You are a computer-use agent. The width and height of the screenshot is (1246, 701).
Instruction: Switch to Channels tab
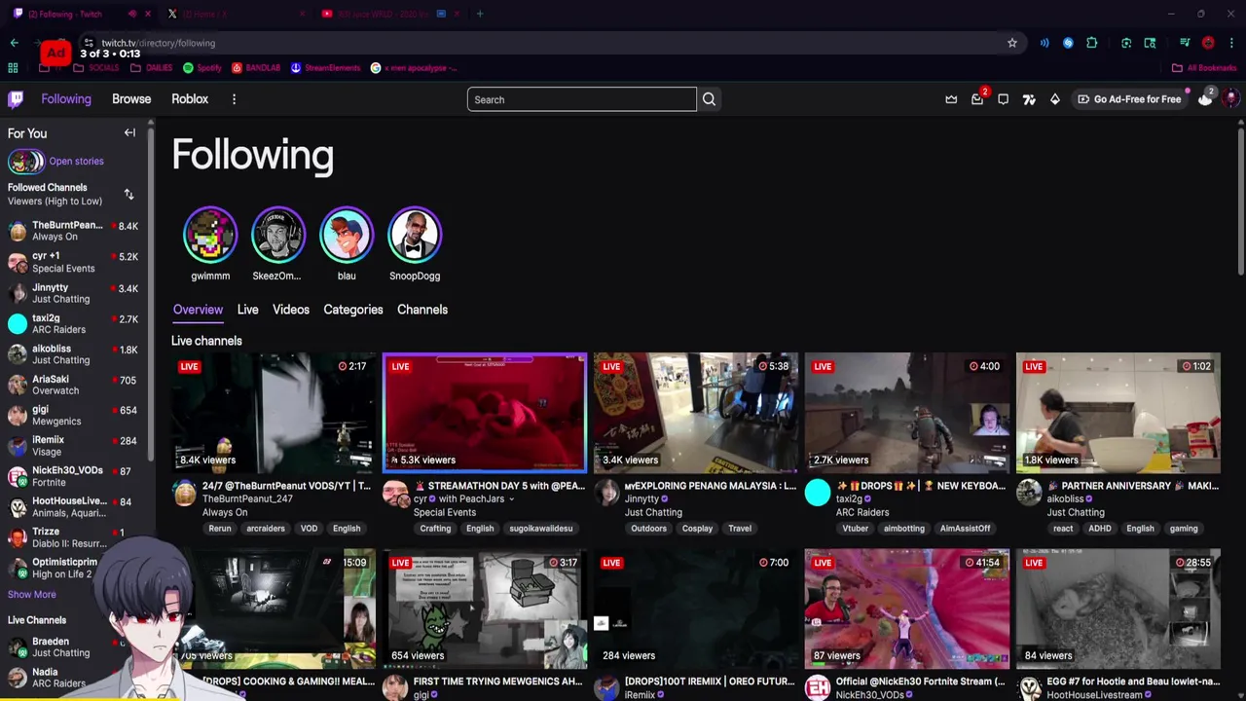[x=422, y=310]
